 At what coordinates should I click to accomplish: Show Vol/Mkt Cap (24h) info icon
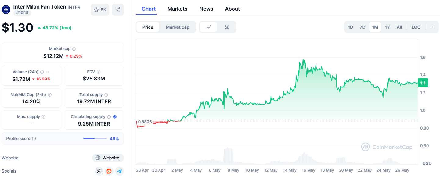(x=50, y=95)
